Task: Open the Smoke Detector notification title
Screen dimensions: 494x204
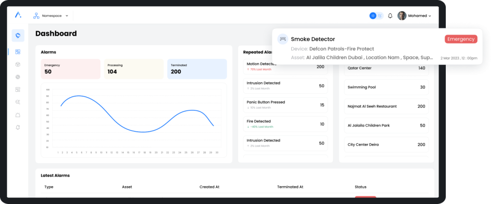Action: [x=313, y=39]
